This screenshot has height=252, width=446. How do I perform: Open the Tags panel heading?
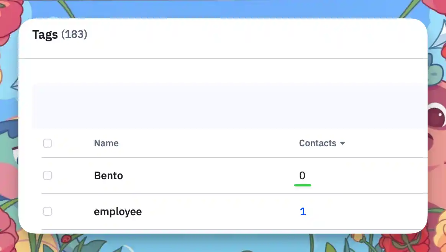[x=45, y=34]
